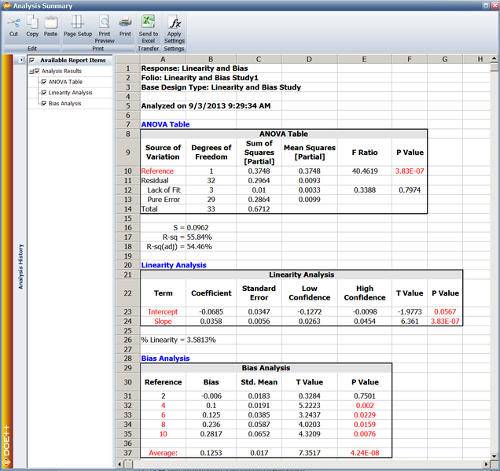500x471 pixels.
Task: Select row header 10
Action: click(127, 171)
